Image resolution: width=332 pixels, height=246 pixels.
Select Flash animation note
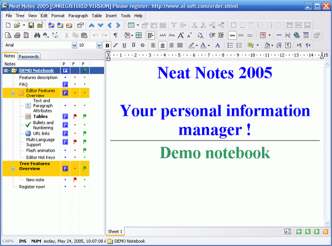point(40,151)
